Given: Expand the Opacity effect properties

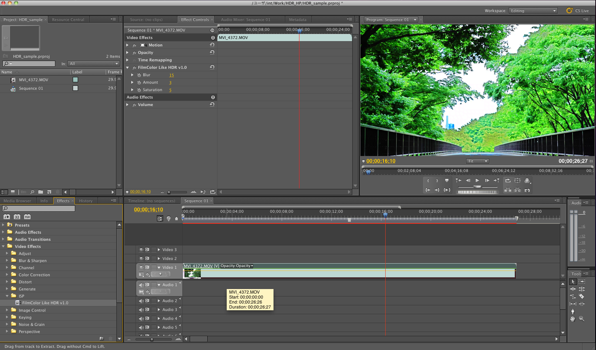Looking at the screenshot, I should tap(127, 52).
